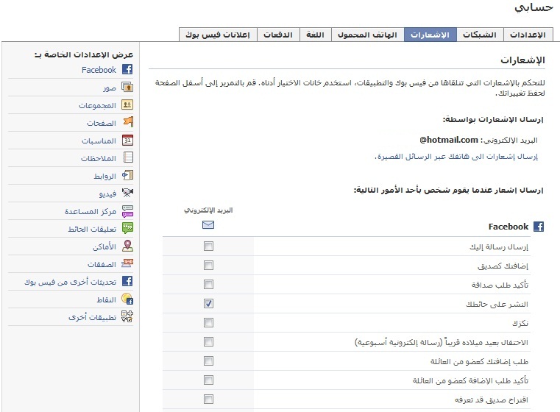Click the Photos (صور) icon in sidebar
This screenshot has height=412, width=560.
coord(127,88)
